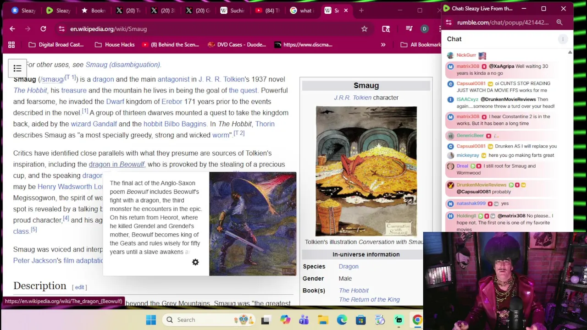Switch to first Sleazy Rumble tab
The image size is (587, 330).
click(x=23, y=10)
